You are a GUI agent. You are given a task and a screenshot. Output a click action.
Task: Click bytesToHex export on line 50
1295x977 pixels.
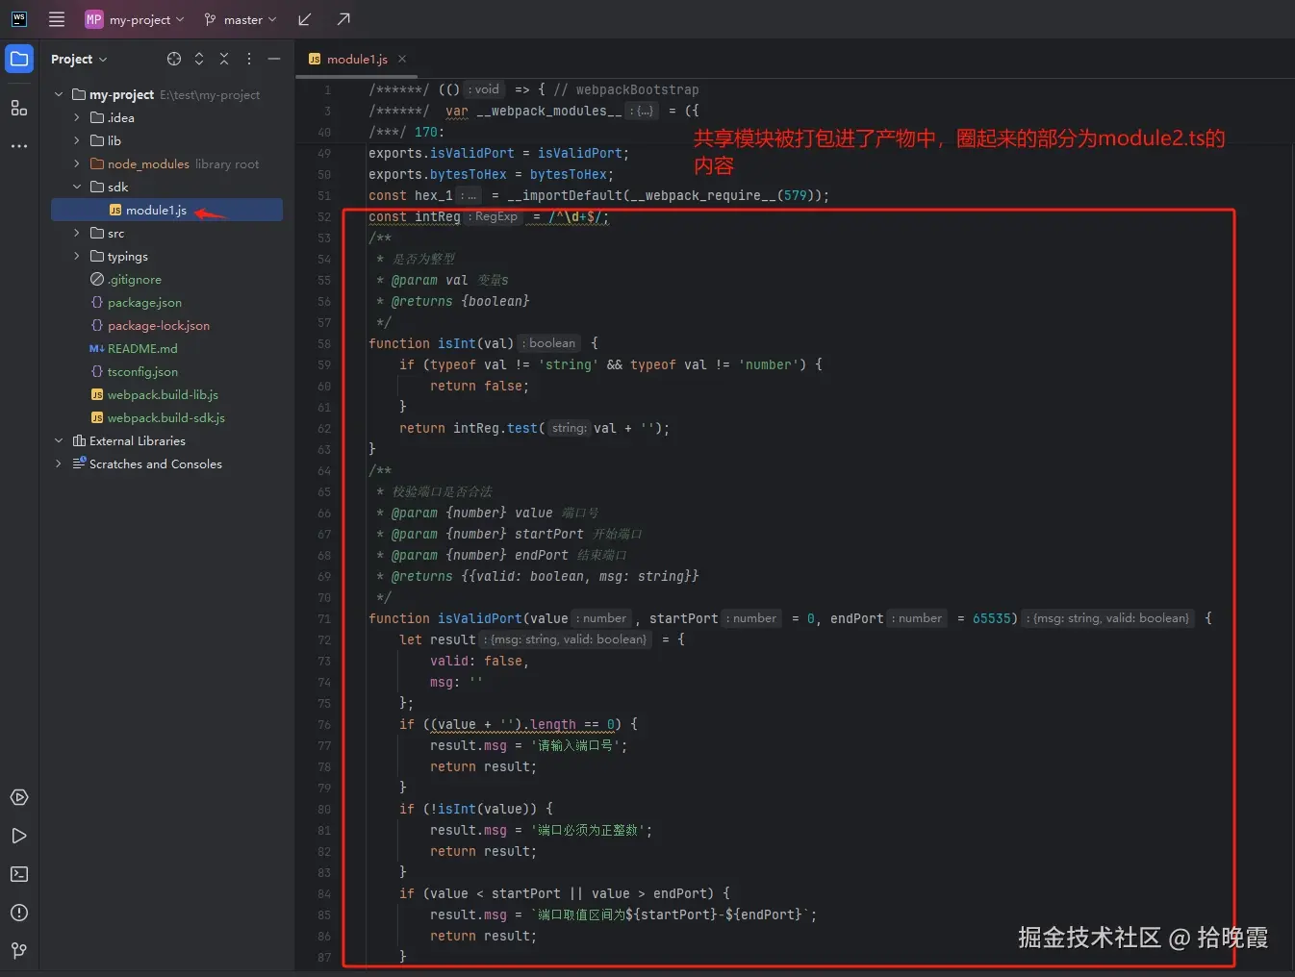point(468,174)
